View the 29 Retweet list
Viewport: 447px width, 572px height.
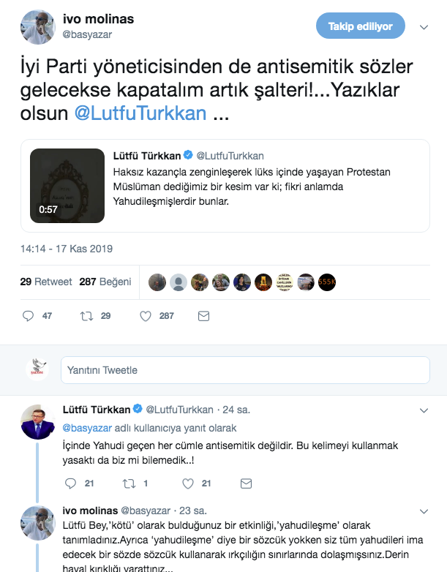tap(46, 282)
